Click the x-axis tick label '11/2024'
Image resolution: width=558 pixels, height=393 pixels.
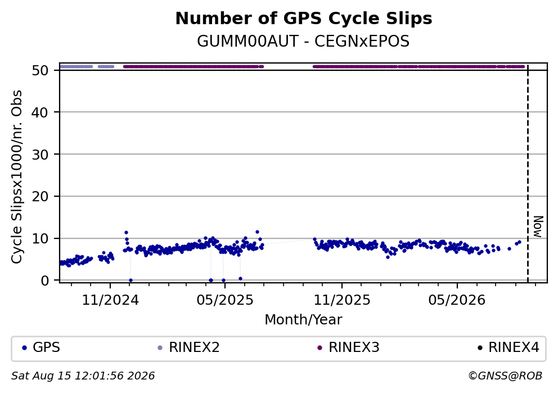(x=110, y=300)
